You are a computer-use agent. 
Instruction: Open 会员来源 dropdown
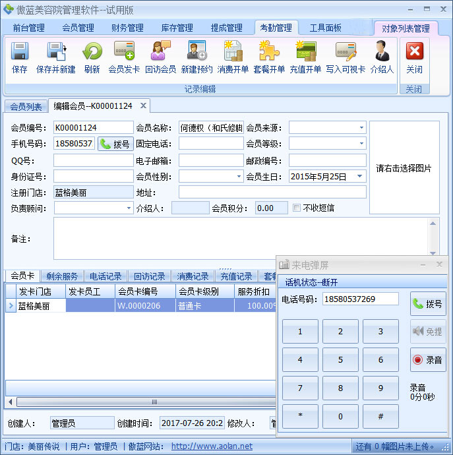click(x=361, y=127)
